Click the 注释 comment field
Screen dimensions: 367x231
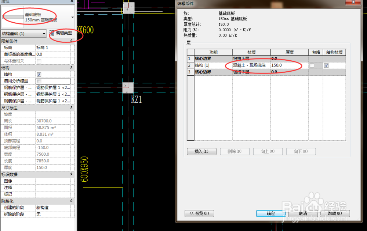(x=53, y=188)
